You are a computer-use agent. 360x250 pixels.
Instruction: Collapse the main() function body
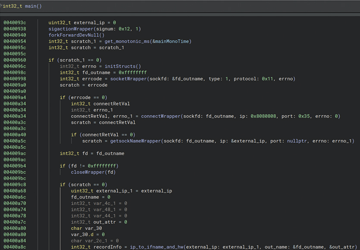3,6
